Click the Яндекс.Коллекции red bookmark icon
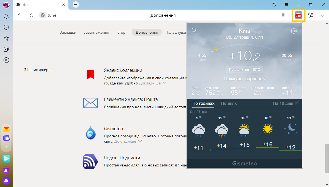 [91, 75]
